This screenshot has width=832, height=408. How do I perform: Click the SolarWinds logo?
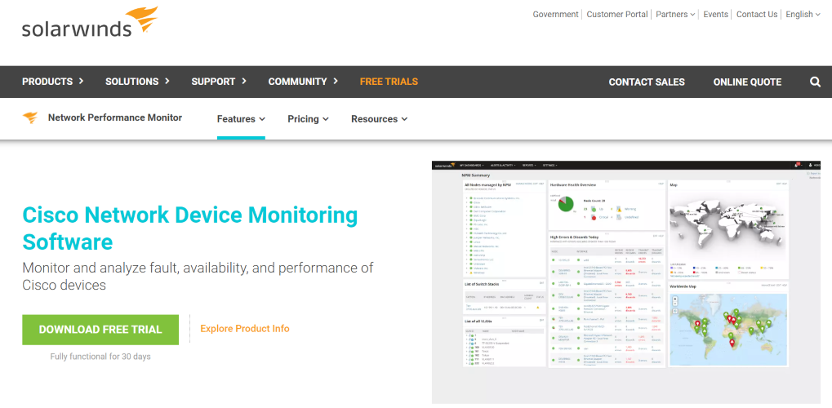(90, 22)
